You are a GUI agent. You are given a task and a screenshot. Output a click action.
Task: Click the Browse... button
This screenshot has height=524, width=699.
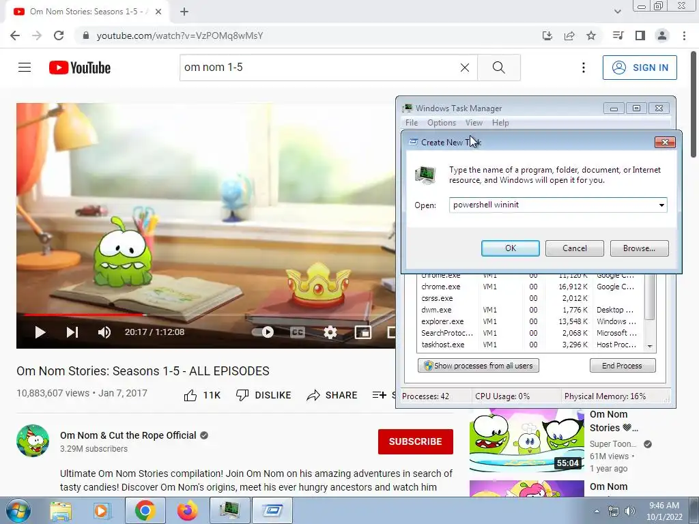pos(639,248)
